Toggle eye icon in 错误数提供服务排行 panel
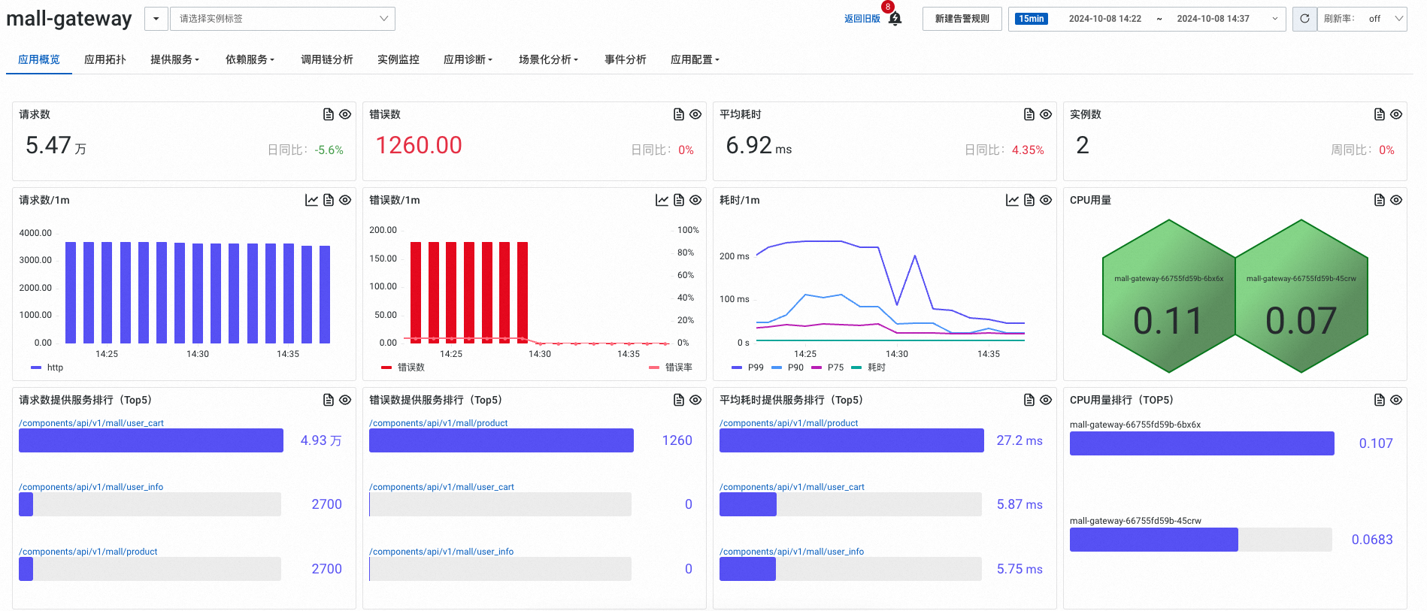 (695, 400)
